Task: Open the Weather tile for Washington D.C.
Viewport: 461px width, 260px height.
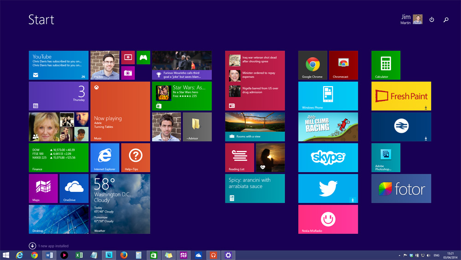Action: click(x=120, y=204)
